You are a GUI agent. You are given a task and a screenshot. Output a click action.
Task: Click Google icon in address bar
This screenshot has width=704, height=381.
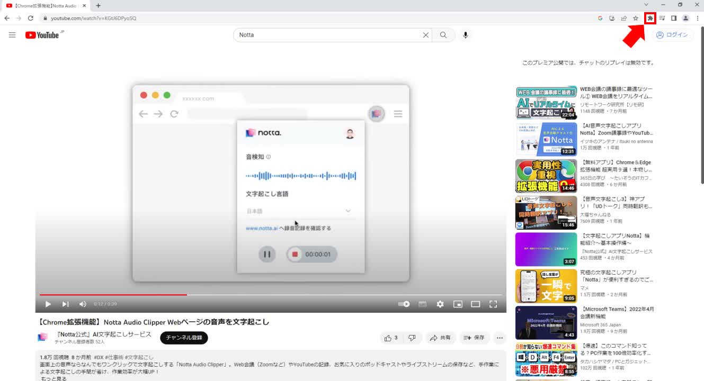pyautogui.click(x=600, y=18)
